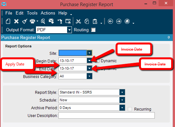Open the Output Format PDF dropdown
The width and height of the screenshot is (175, 127).
pyautogui.click(x=69, y=30)
